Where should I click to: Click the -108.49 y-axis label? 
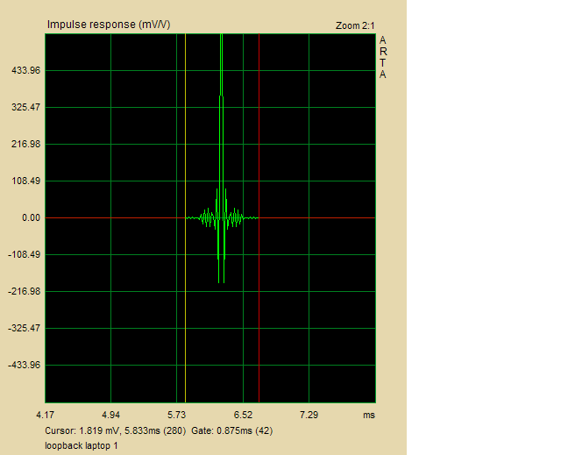pos(25,255)
